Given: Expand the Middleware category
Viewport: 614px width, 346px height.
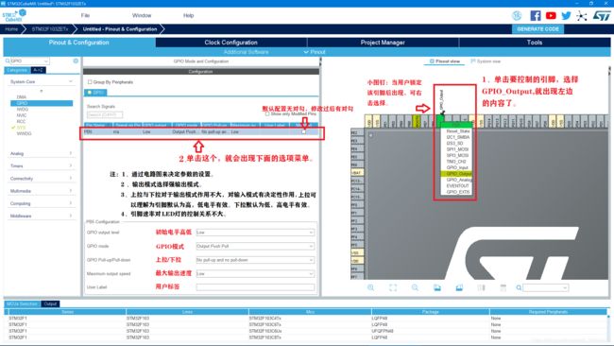Looking at the screenshot, I should pos(71,216).
